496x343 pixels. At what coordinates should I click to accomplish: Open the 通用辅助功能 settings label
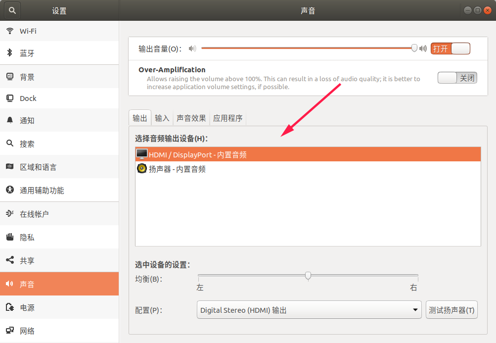[42, 191]
